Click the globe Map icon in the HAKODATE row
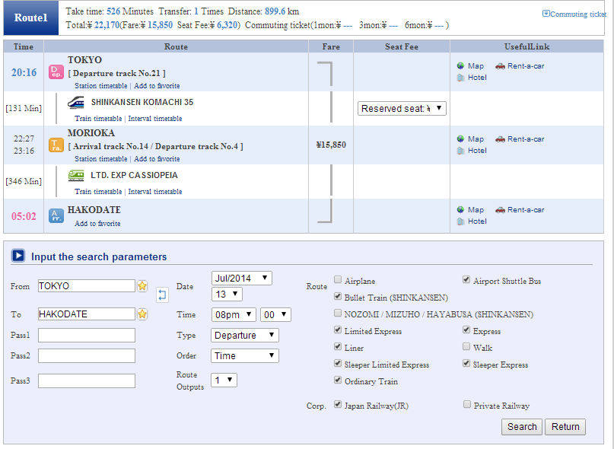 click(460, 209)
